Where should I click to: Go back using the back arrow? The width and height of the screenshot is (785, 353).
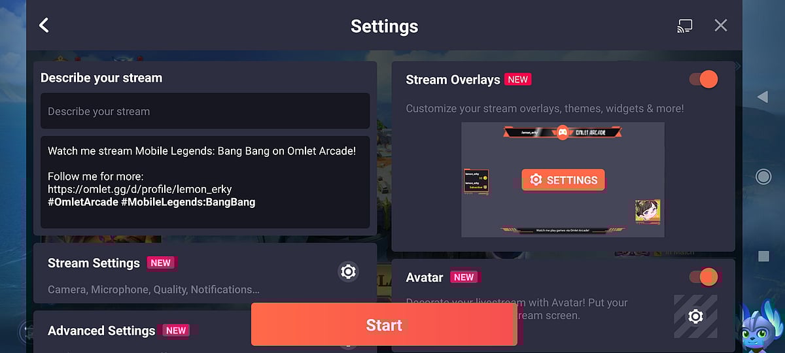(x=44, y=25)
